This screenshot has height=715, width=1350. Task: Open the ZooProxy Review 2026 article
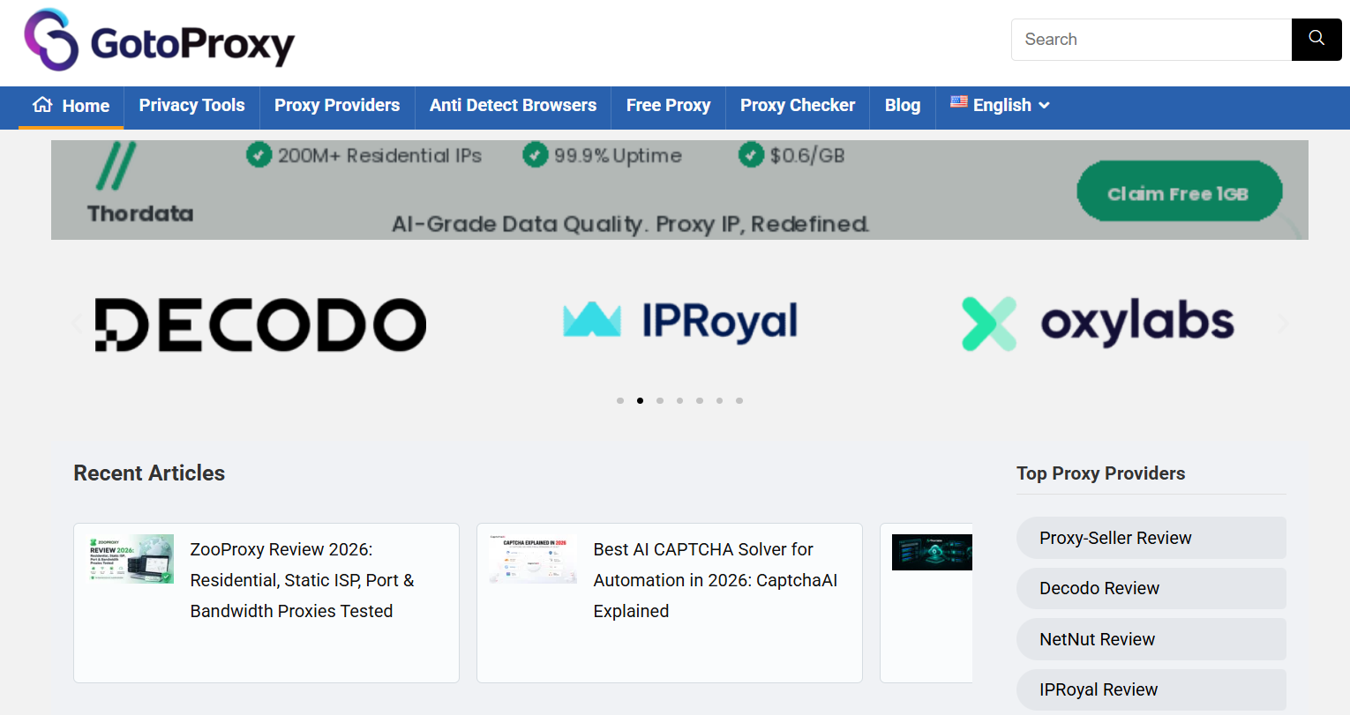[302, 580]
